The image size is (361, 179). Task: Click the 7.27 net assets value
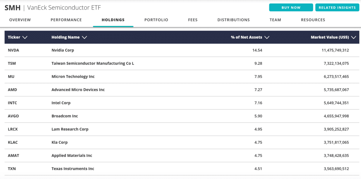[x=258, y=90]
